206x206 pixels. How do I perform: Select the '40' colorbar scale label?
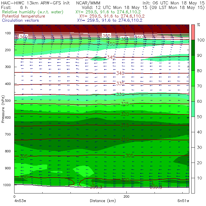[199, 132]
